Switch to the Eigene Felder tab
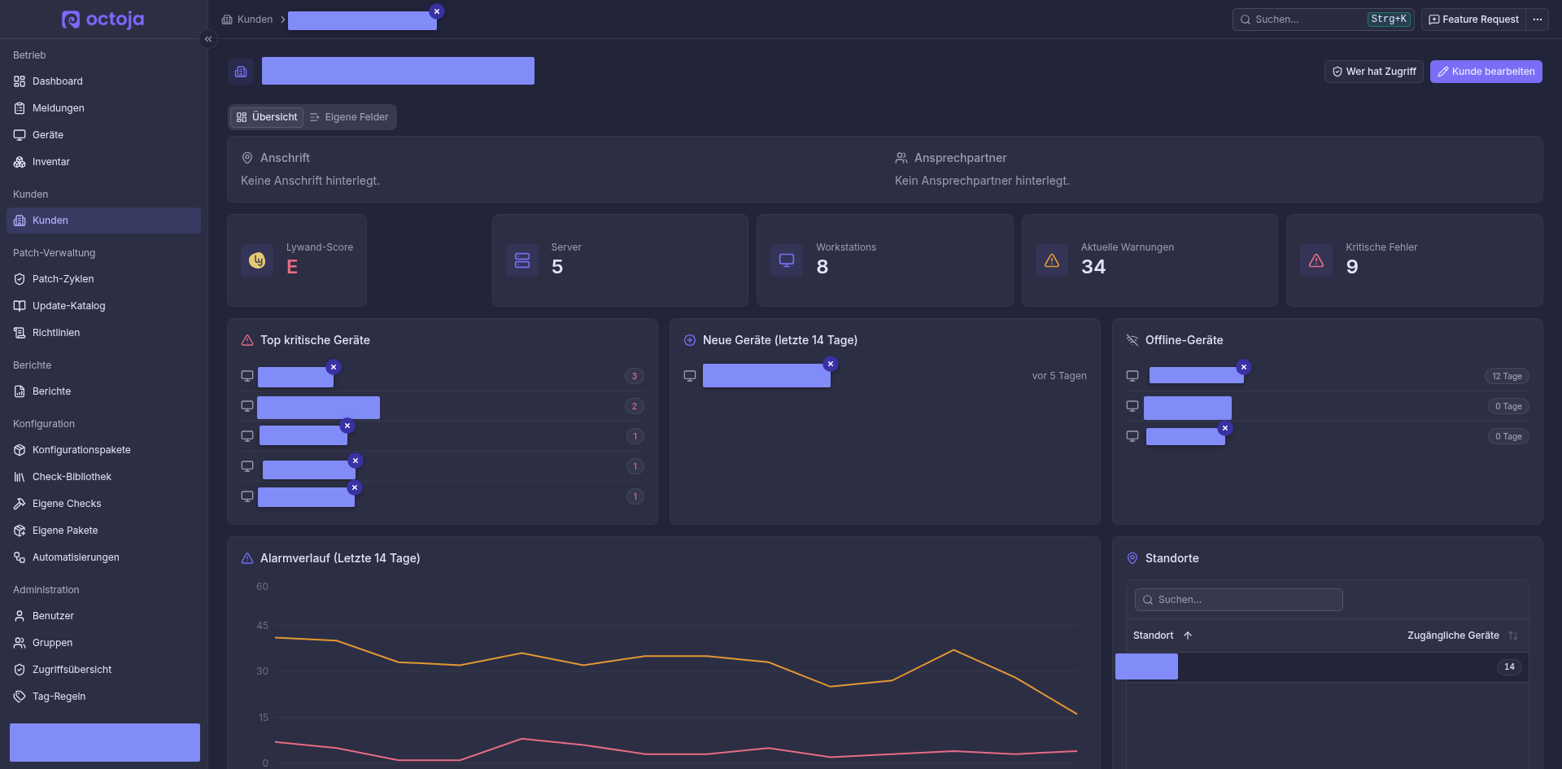The width and height of the screenshot is (1562, 769). click(x=349, y=117)
